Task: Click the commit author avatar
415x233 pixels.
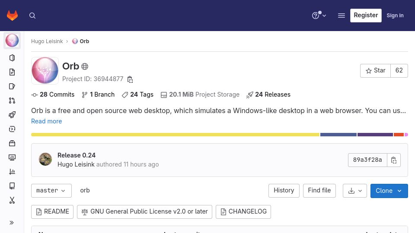Action: click(45, 159)
